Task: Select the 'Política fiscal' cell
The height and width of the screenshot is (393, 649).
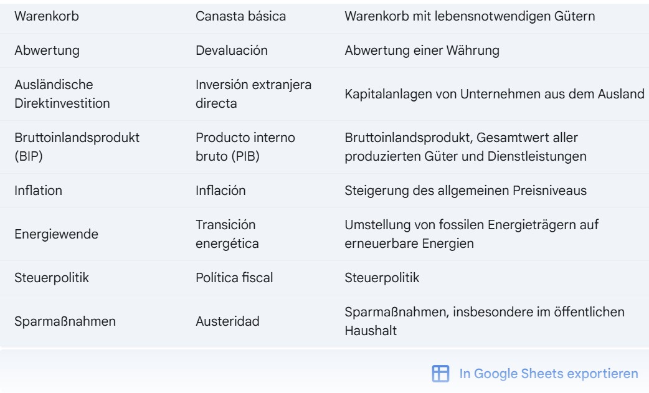Action: pos(234,278)
